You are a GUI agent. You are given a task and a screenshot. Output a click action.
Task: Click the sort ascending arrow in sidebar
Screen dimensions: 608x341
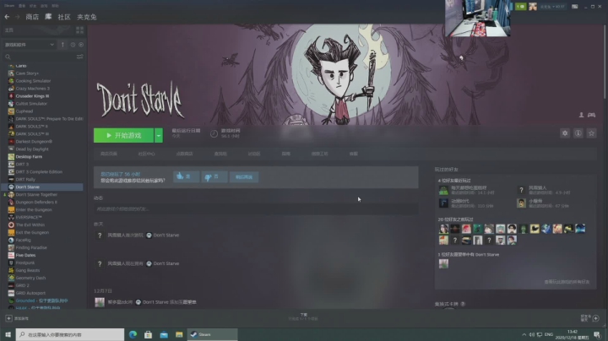(62, 45)
